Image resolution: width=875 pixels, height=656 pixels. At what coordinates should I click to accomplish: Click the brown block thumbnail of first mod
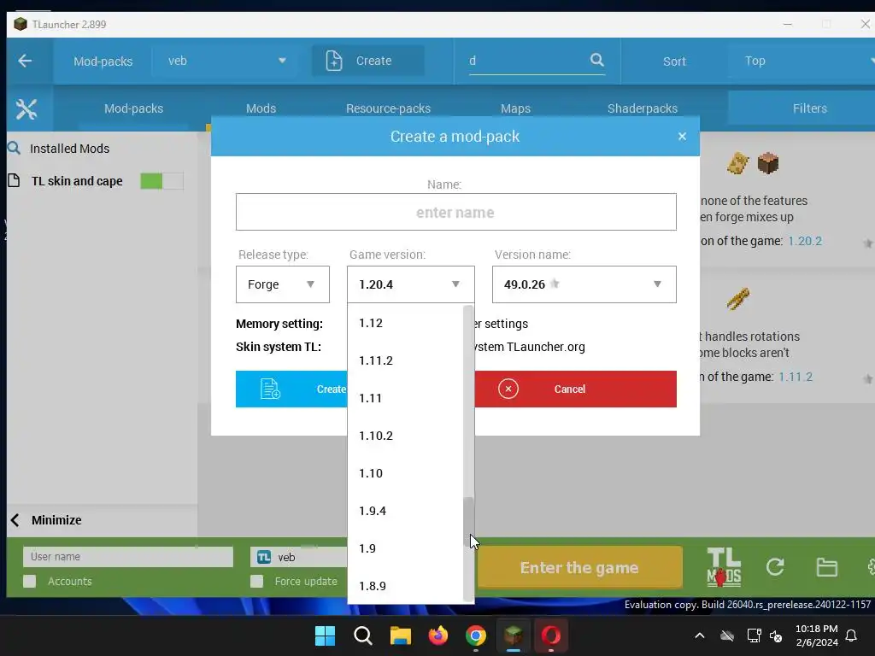point(768,163)
